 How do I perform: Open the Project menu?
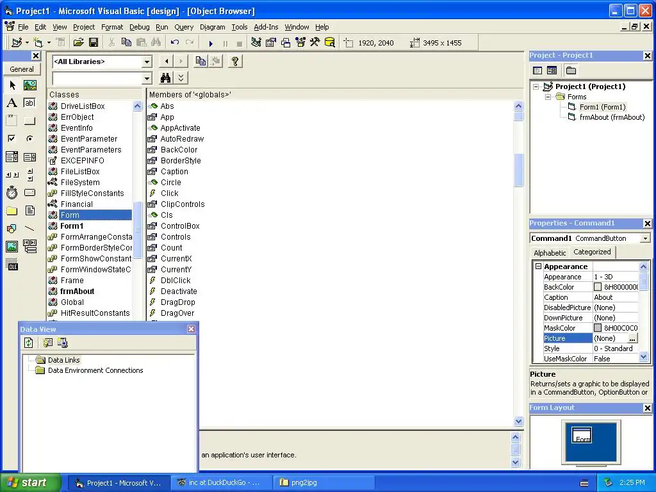(x=84, y=27)
